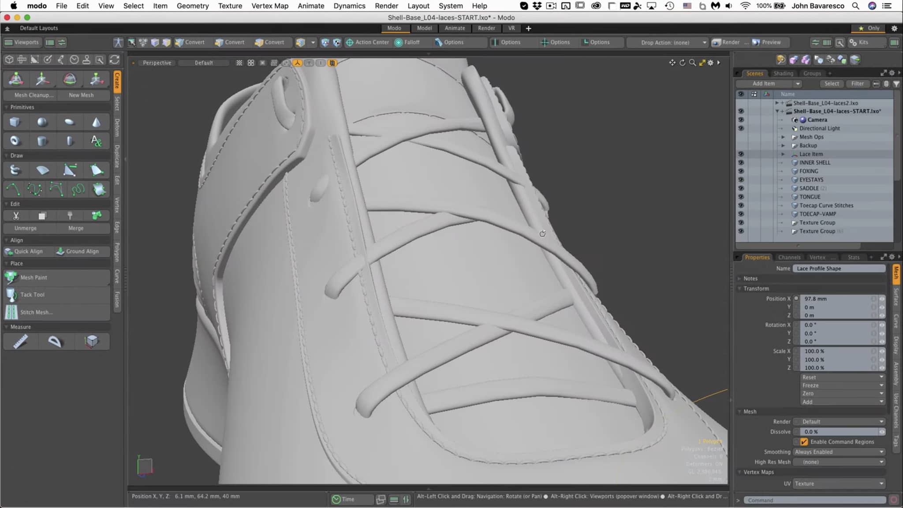Hide the TONGUE mesh item
903x508 pixels.
coord(741,197)
